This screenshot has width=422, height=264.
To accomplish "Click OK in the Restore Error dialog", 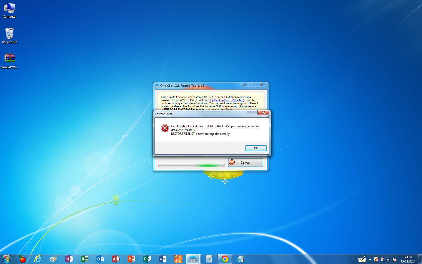I will click(x=256, y=148).
